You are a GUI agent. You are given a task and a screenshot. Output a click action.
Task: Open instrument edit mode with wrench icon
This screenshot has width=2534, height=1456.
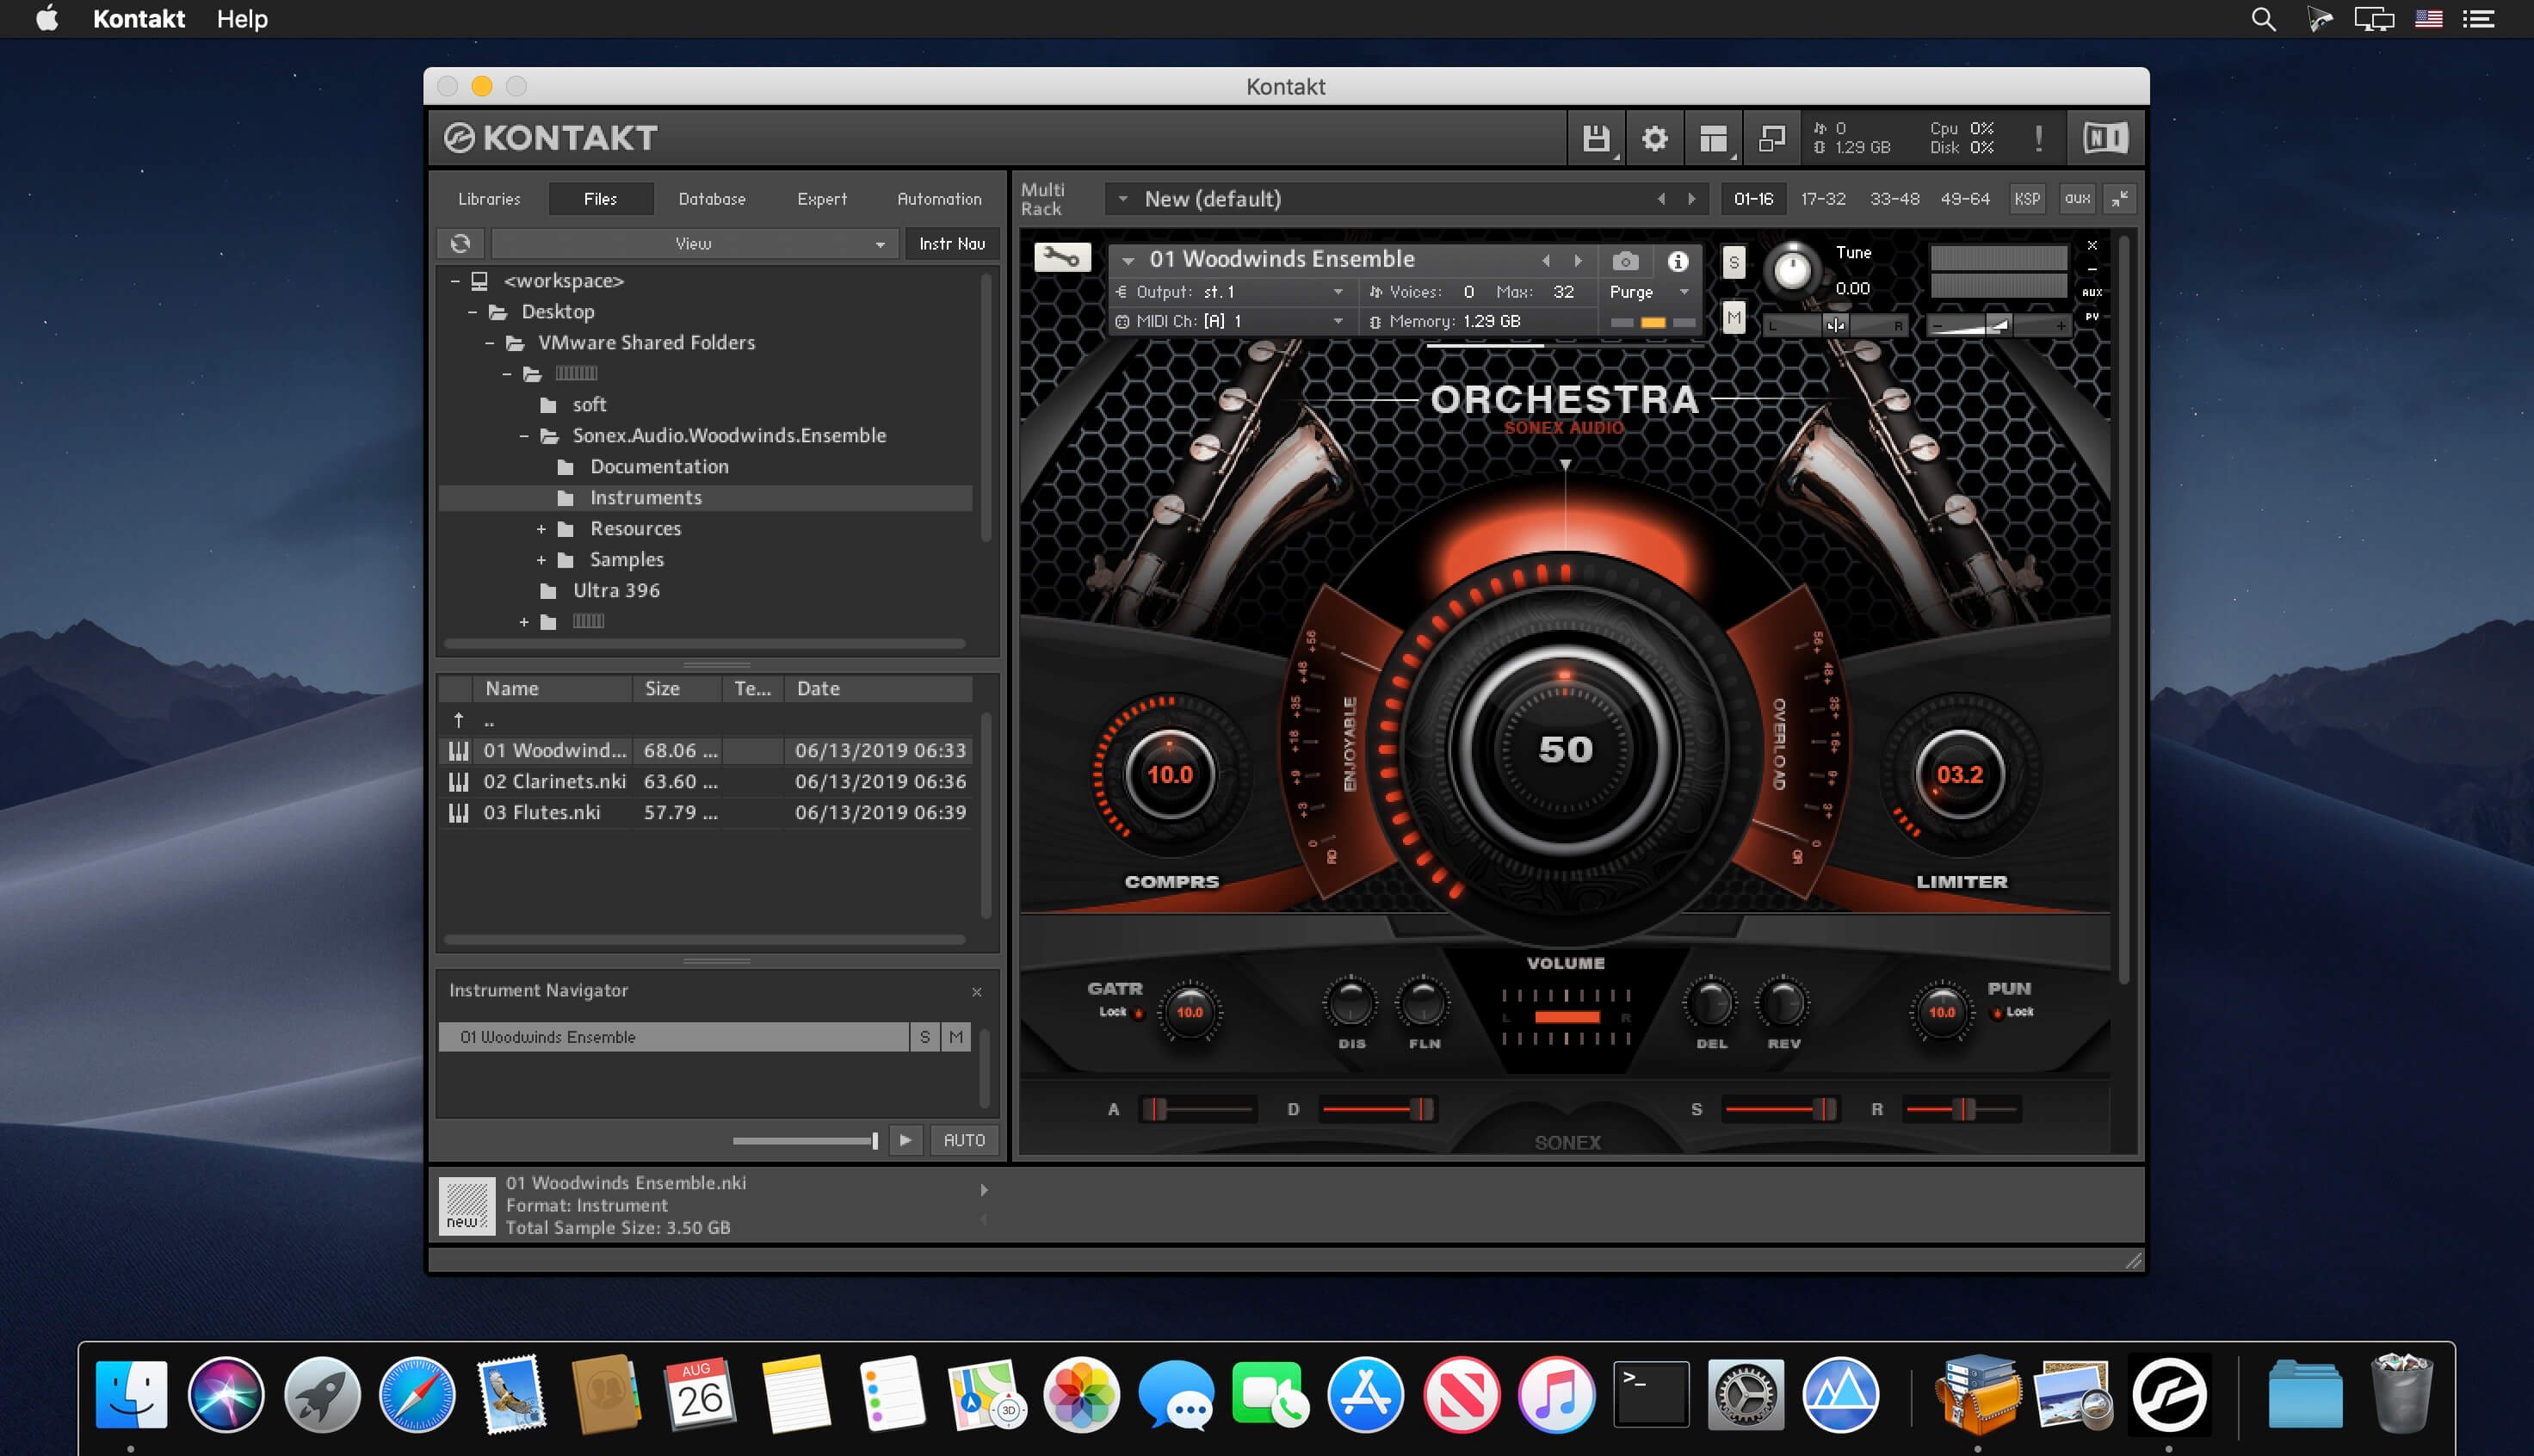(1061, 258)
